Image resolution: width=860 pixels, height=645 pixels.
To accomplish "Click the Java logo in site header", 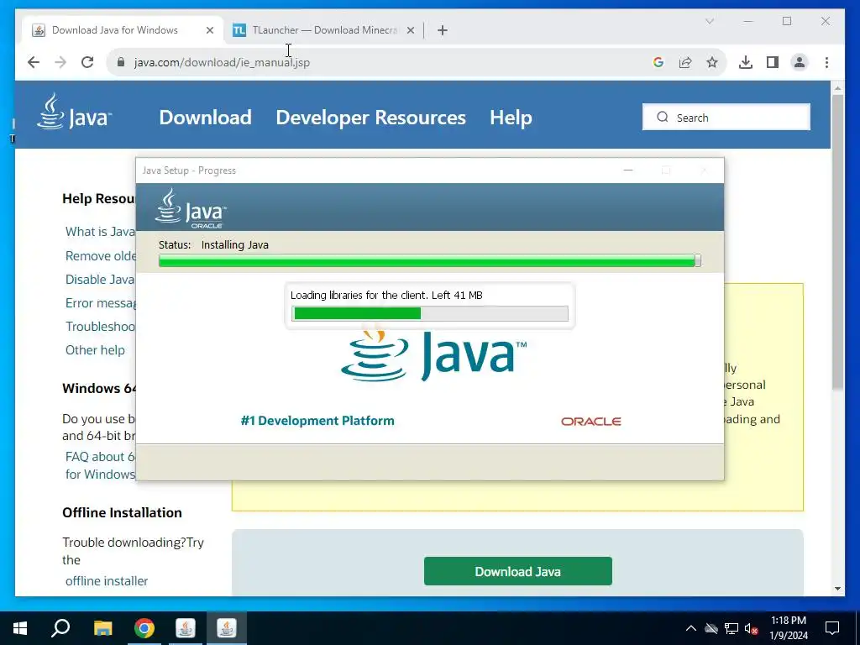I will tap(74, 112).
